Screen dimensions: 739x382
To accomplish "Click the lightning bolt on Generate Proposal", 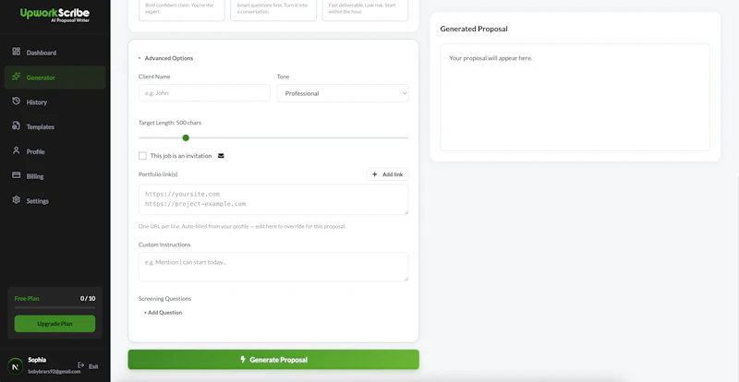I will tap(243, 359).
